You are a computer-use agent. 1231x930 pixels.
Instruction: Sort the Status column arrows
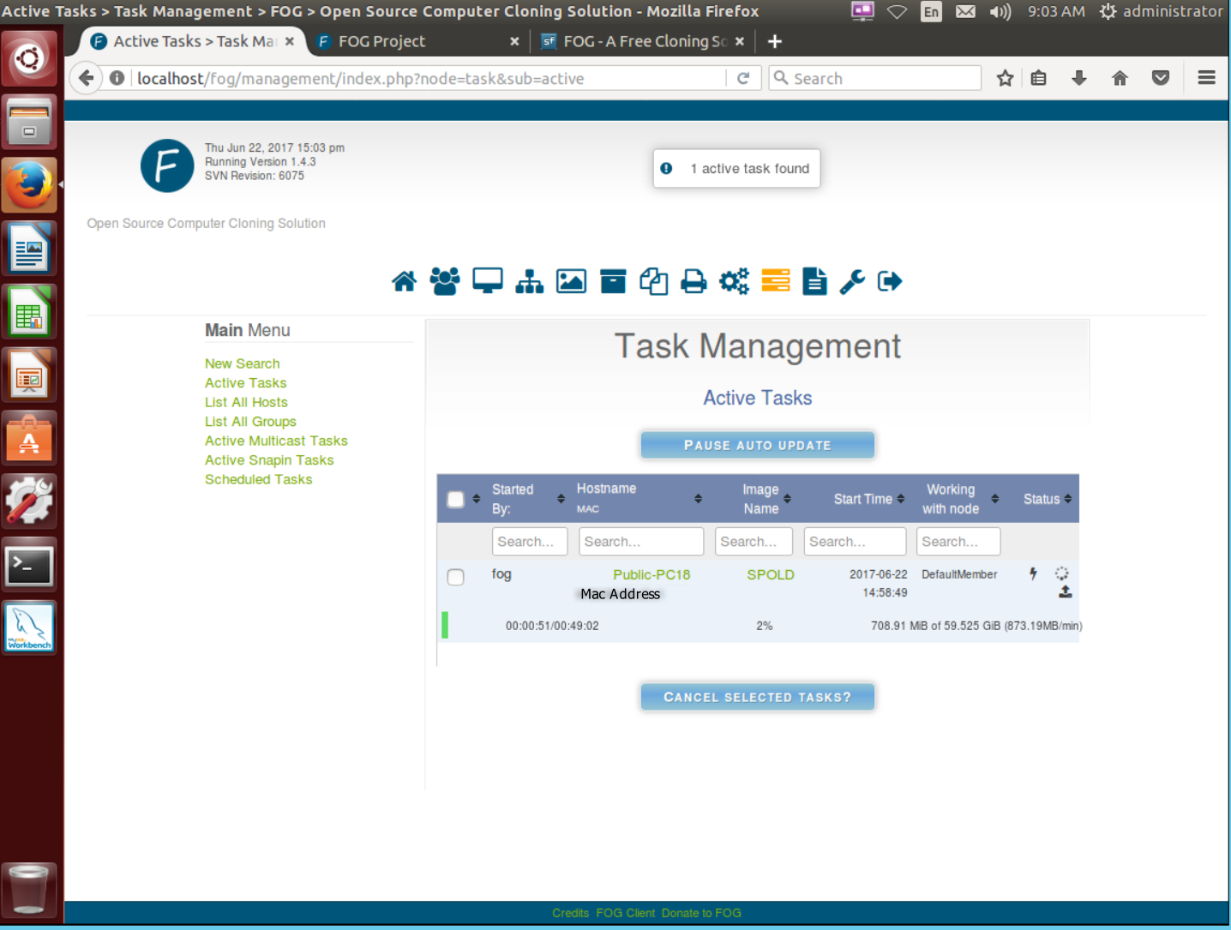tap(1069, 498)
